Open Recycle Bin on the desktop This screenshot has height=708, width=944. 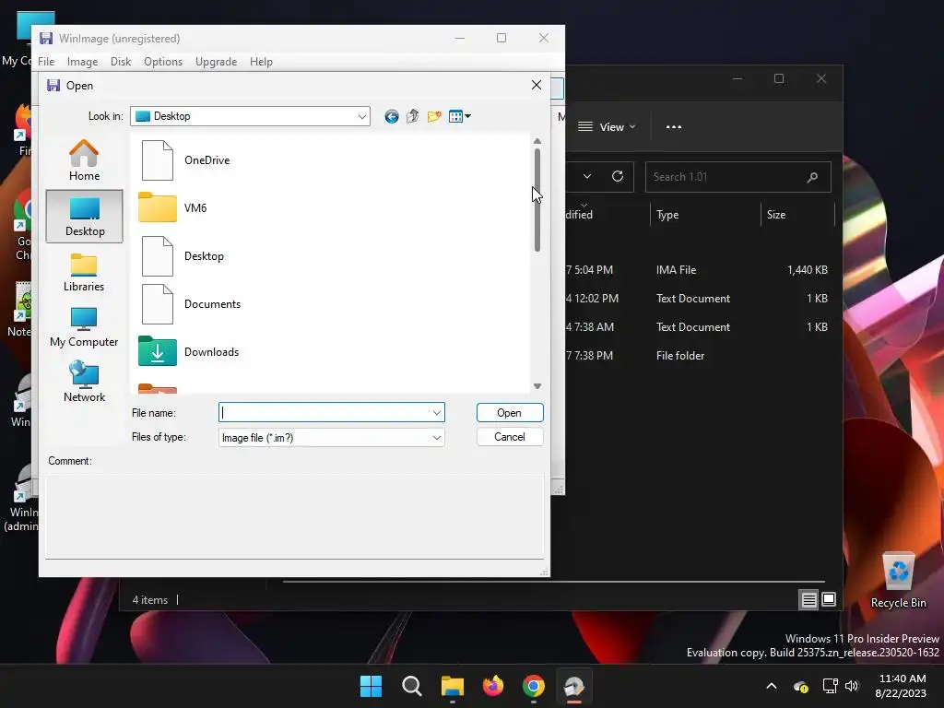[x=898, y=581]
